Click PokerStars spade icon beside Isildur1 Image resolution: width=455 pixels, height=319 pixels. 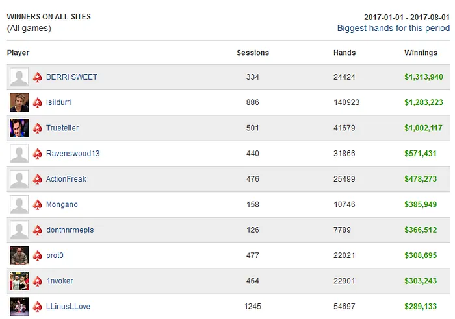click(38, 102)
